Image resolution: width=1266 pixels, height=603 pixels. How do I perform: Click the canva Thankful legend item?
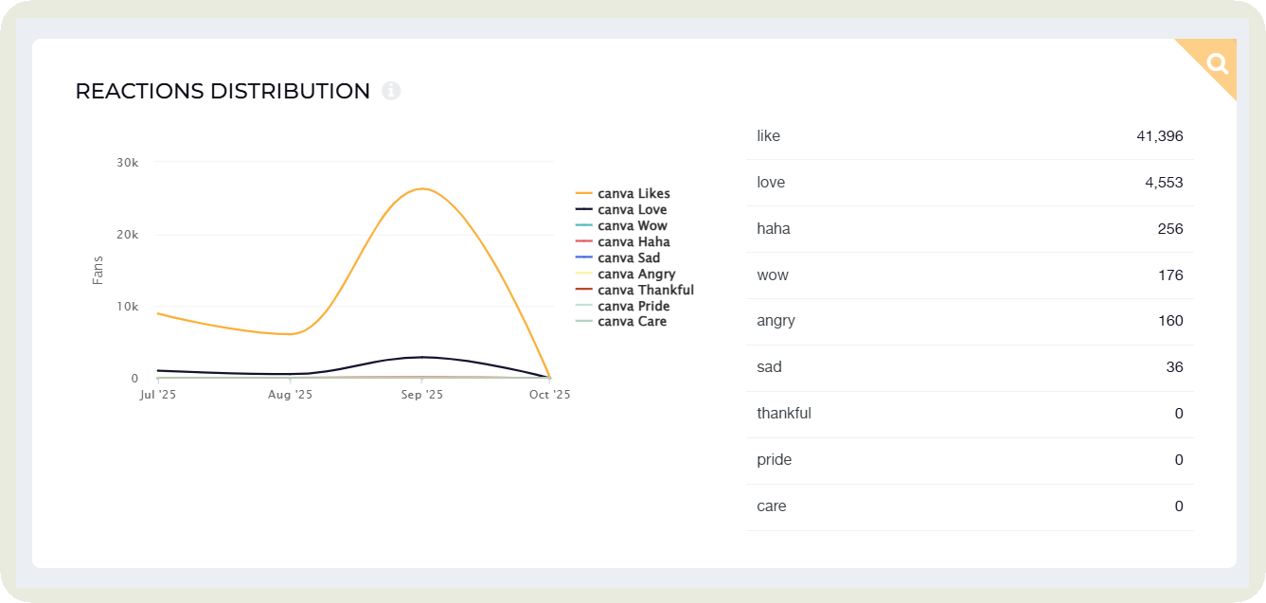click(x=645, y=290)
